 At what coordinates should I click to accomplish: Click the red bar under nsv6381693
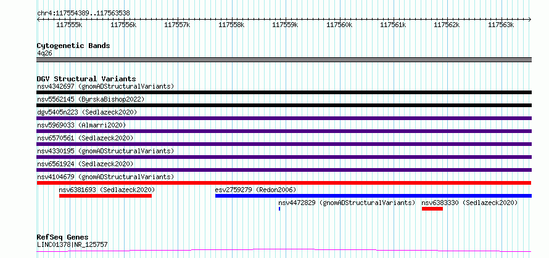(x=105, y=196)
